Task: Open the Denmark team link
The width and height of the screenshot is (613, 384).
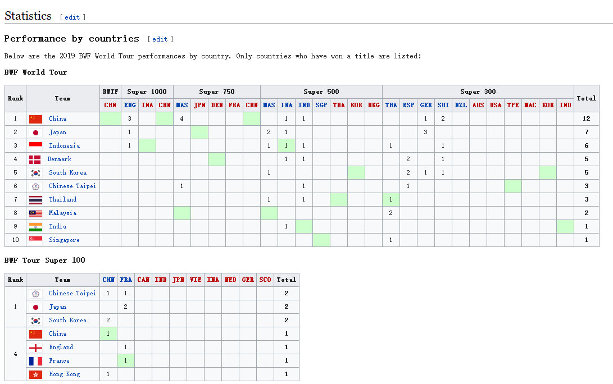Action: (60, 159)
